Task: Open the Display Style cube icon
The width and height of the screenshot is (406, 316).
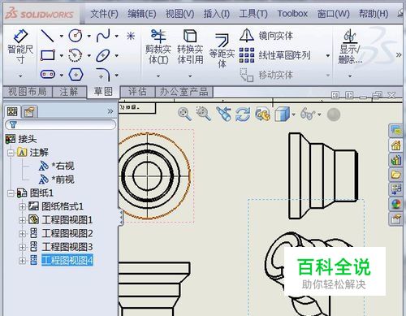Action: coord(282,114)
